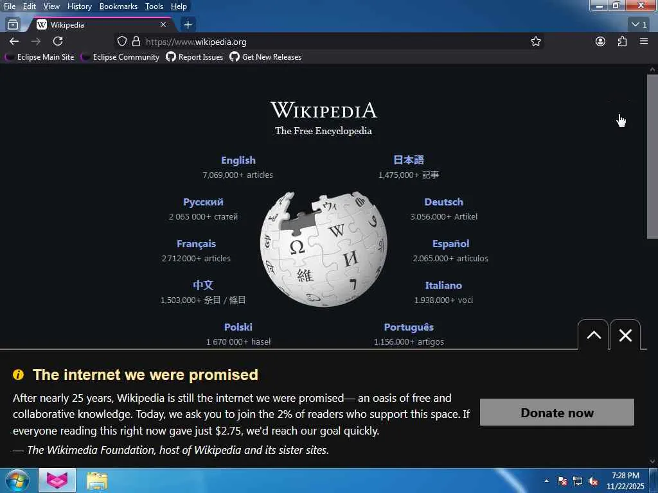The image size is (658, 493).
Task: Open Italiano Wikipedia
Action: pyautogui.click(x=443, y=286)
